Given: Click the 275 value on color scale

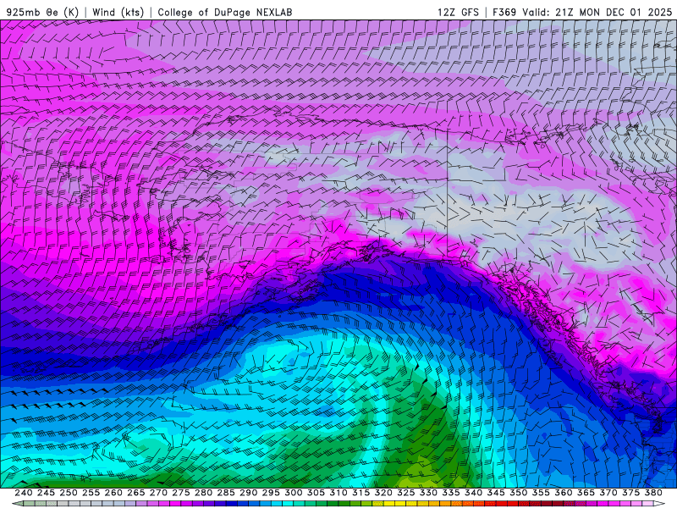Looking at the screenshot, I should pos(181,493).
